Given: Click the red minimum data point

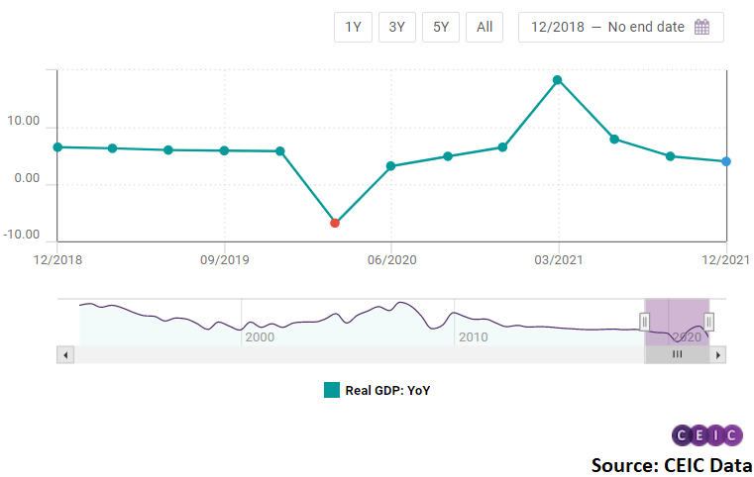Looking at the screenshot, I should click(335, 223).
